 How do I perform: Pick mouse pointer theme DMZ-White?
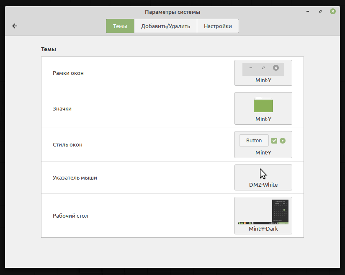pyautogui.click(x=263, y=177)
